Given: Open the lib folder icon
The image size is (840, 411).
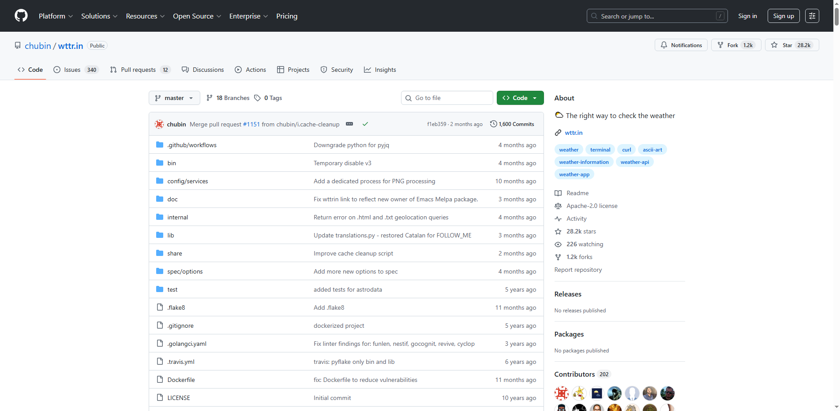Looking at the screenshot, I should [160, 235].
